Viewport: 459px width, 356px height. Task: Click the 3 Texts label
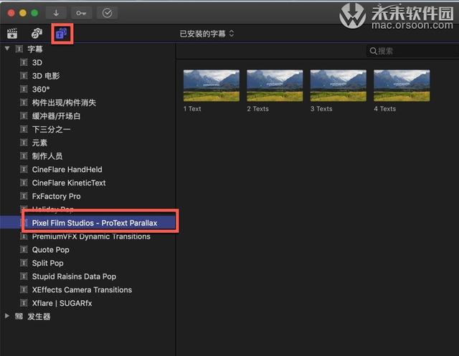coord(321,109)
